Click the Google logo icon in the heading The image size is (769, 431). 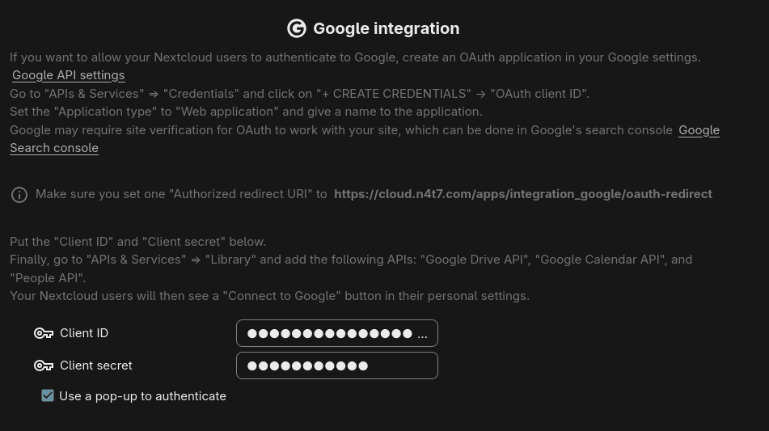(x=297, y=28)
